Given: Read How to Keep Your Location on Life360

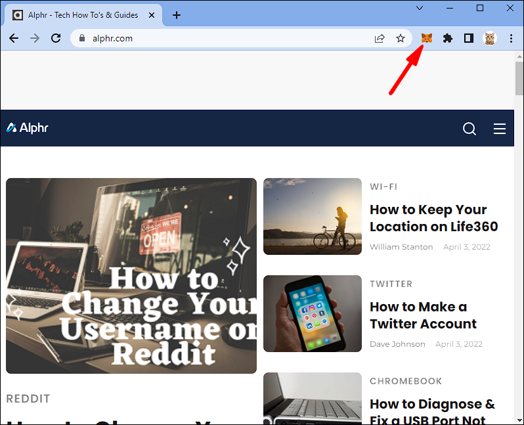Looking at the screenshot, I should pyautogui.click(x=434, y=218).
